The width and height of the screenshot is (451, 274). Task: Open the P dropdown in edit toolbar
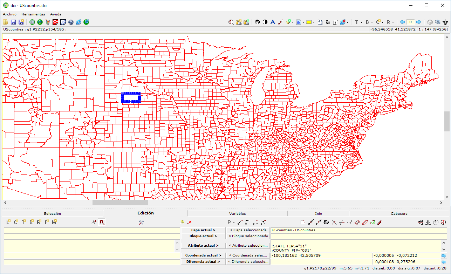tap(231, 222)
